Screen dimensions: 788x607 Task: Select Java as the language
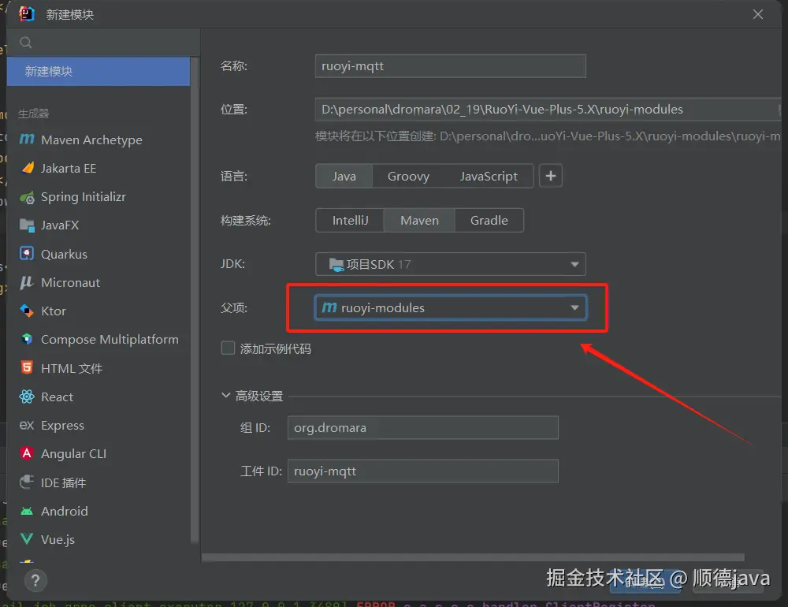tap(344, 176)
